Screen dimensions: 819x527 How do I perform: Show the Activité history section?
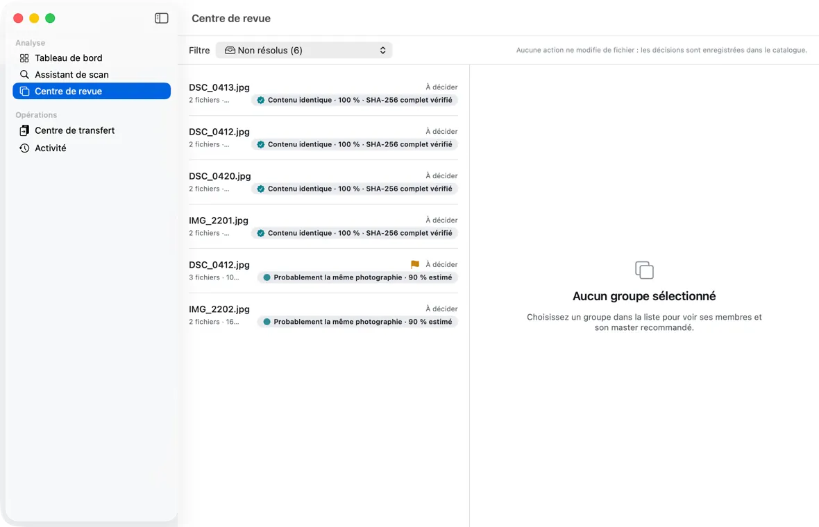tap(92, 148)
